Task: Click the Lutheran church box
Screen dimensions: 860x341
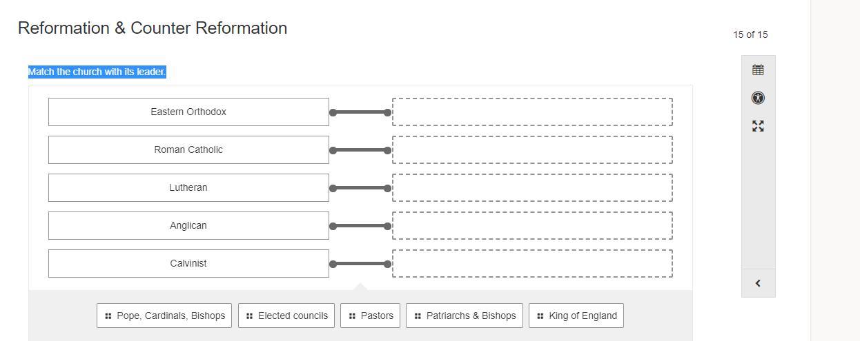Action: [x=188, y=187]
